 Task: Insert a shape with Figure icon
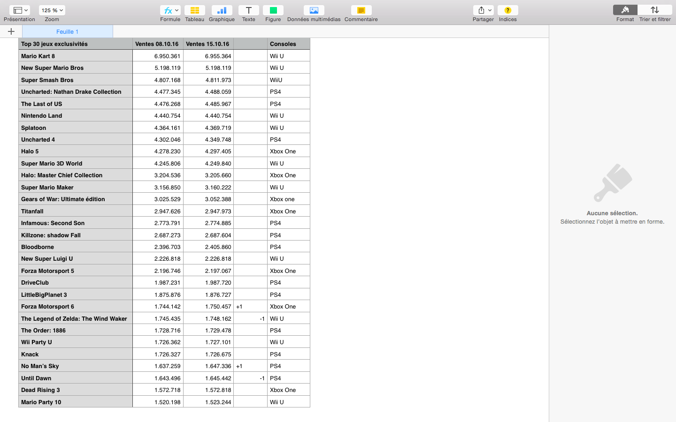[273, 10]
